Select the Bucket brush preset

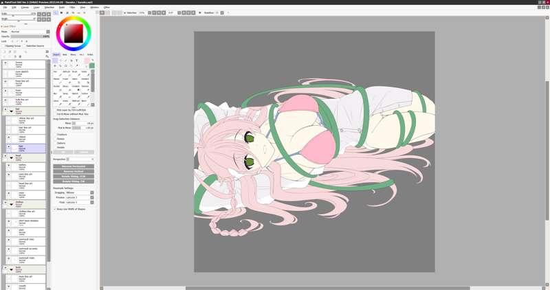tap(58, 89)
